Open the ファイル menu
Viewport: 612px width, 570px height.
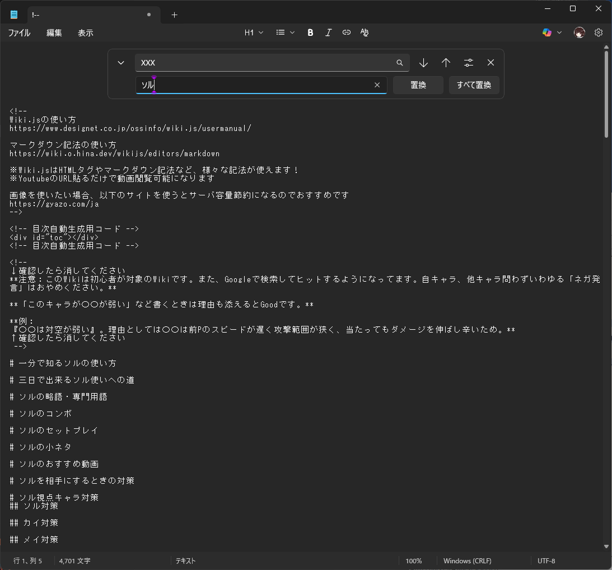point(19,33)
